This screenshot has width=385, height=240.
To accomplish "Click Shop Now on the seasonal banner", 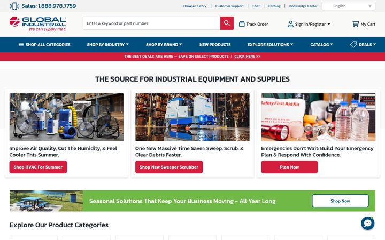I will 340,201.
